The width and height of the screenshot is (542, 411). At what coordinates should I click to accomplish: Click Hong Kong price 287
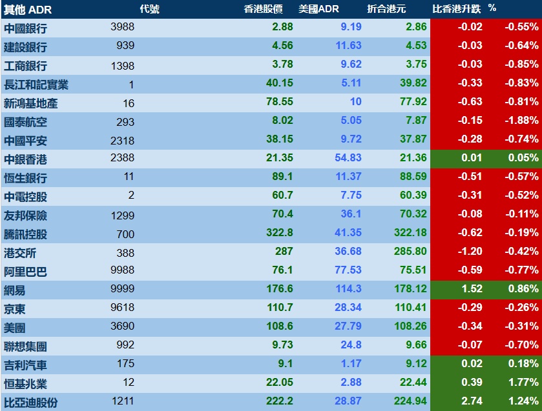[x=284, y=251]
